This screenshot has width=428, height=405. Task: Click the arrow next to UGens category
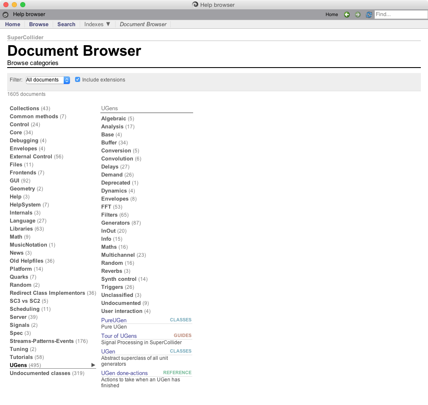tap(93, 365)
